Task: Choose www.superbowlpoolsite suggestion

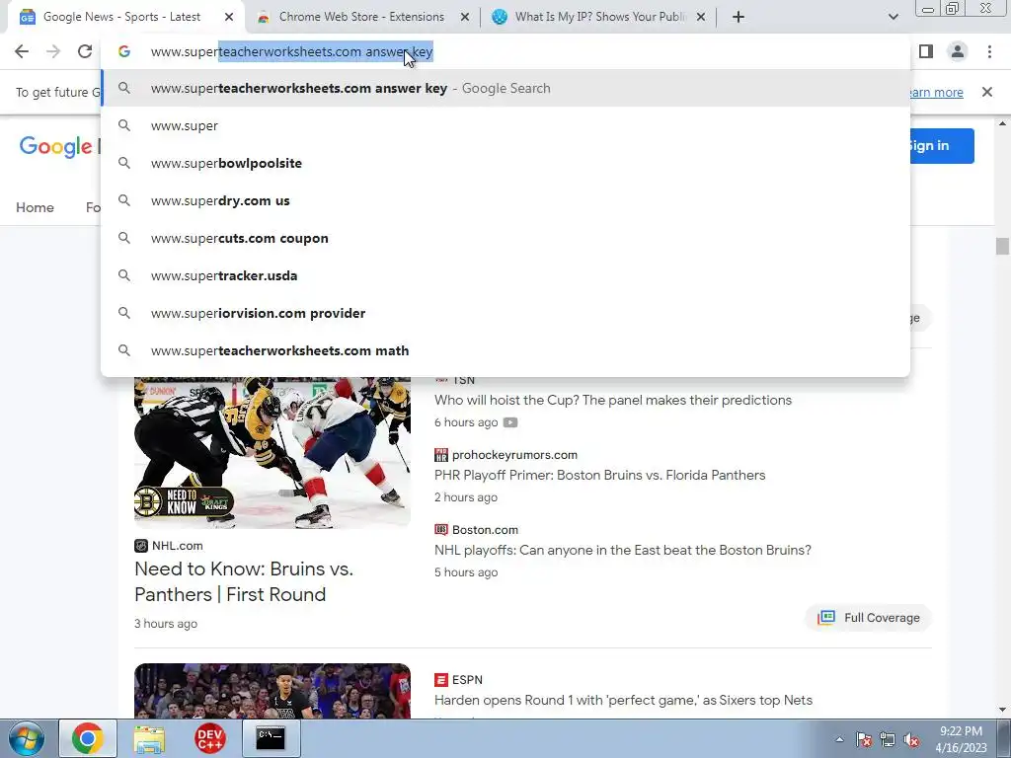Action: pos(505,163)
